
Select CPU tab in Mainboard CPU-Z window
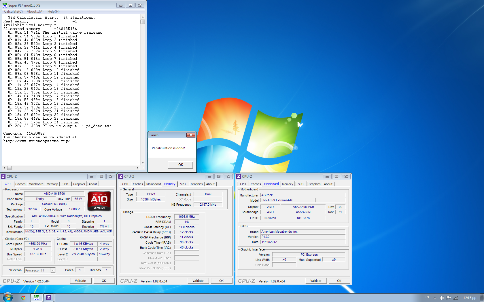tap(243, 184)
